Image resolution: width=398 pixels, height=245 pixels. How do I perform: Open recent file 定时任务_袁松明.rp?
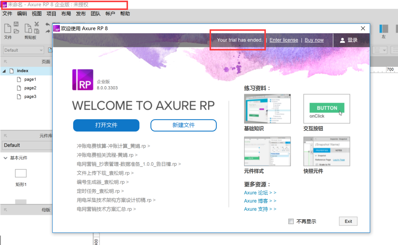(x=100, y=191)
